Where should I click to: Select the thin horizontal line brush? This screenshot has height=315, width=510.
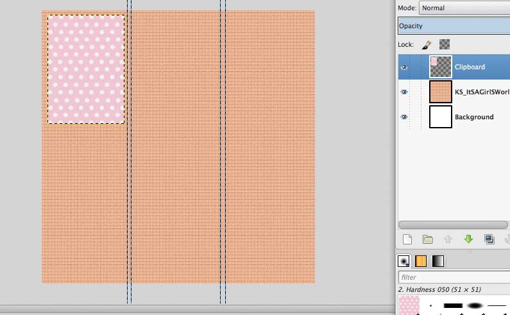497,305
